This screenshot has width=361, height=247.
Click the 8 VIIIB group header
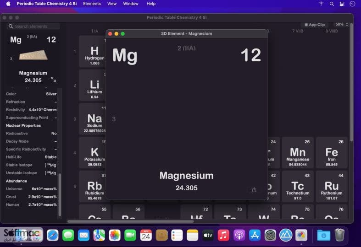coord(332,31)
